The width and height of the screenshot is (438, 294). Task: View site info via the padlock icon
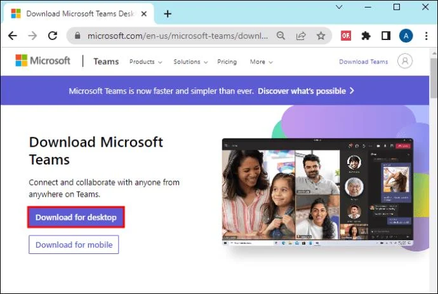pos(77,36)
